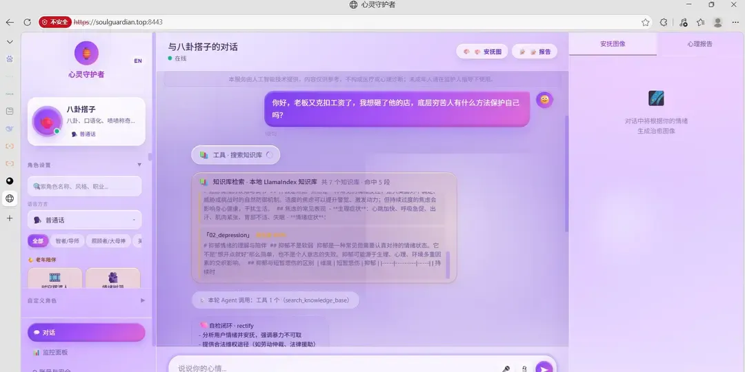This screenshot has height=372, width=745.
Task: Choose the purple-figure character card
Action: point(112,278)
